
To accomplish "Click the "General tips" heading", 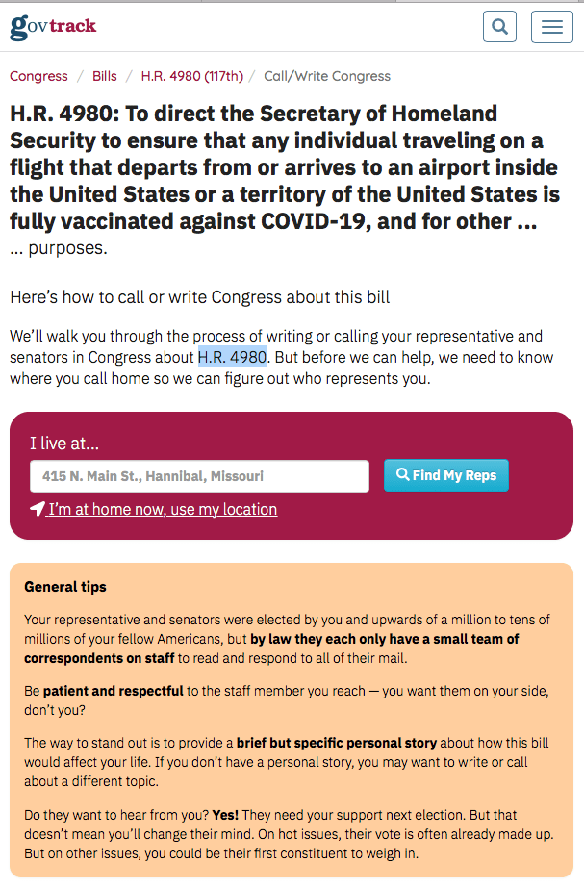I will (65, 586).
